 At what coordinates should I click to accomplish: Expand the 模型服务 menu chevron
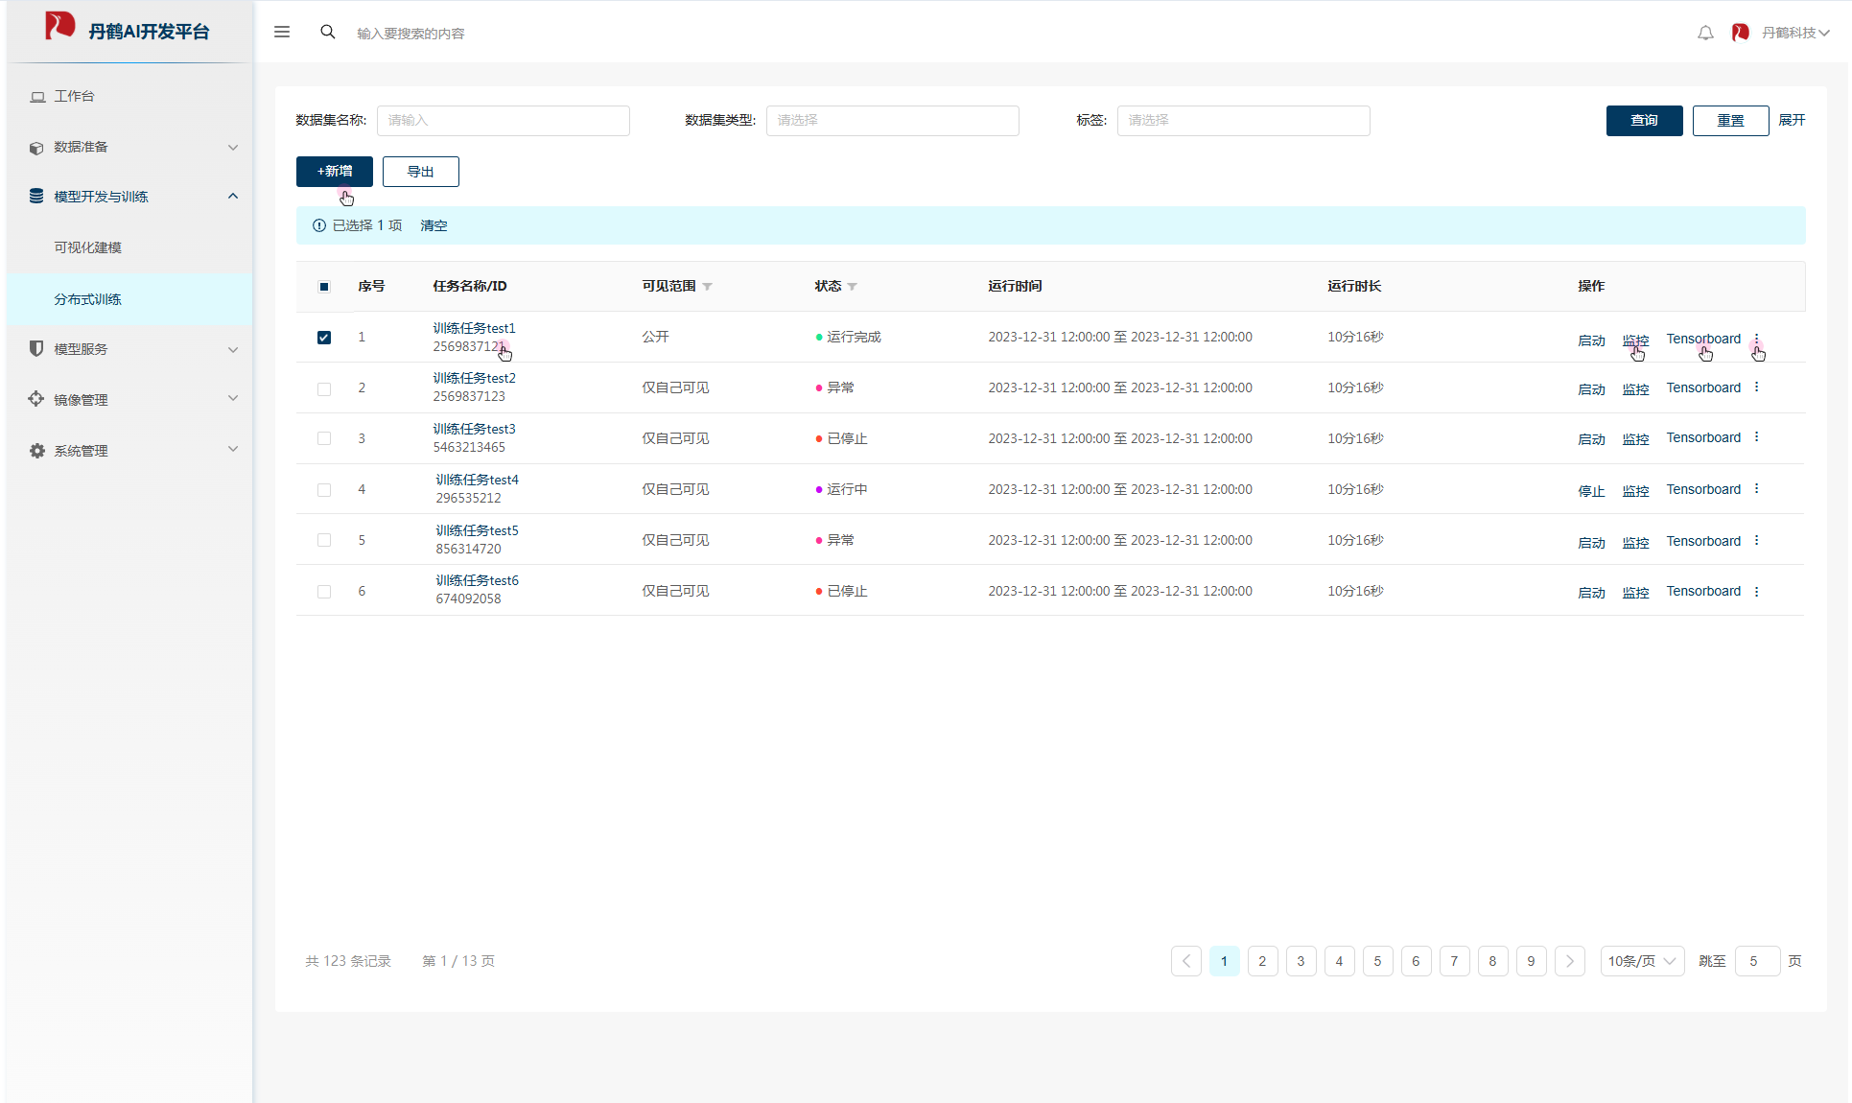(233, 349)
